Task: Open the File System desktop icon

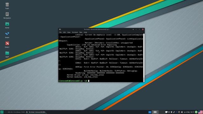Action: point(7,16)
